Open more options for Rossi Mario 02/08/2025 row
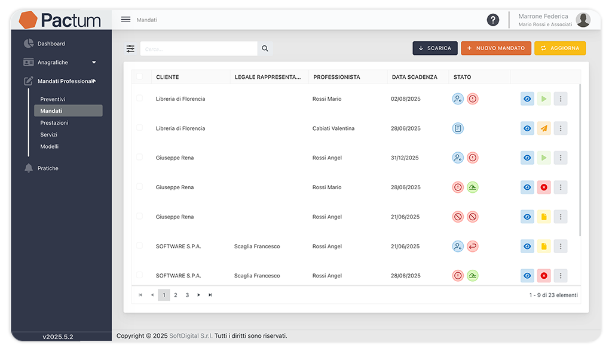Image resolution: width=612 pixels, height=348 pixels. pyautogui.click(x=560, y=99)
